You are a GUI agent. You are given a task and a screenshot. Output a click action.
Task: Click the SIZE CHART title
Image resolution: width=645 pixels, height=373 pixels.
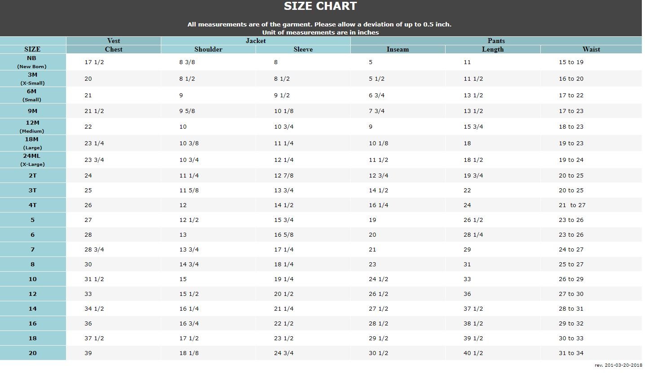pos(320,6)
